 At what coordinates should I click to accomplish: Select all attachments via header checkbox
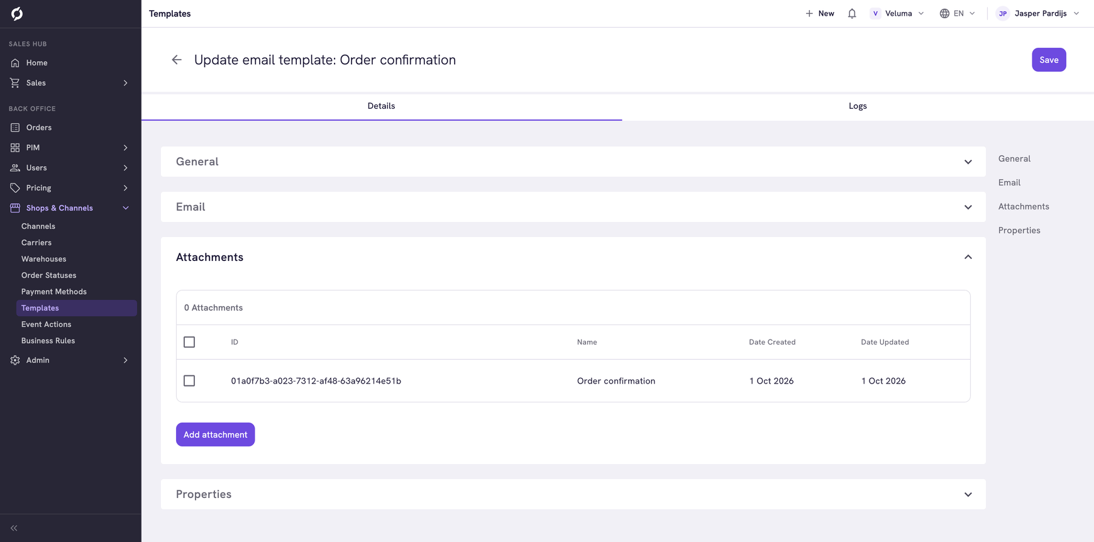pyautogui.click(x=189, y=342)
